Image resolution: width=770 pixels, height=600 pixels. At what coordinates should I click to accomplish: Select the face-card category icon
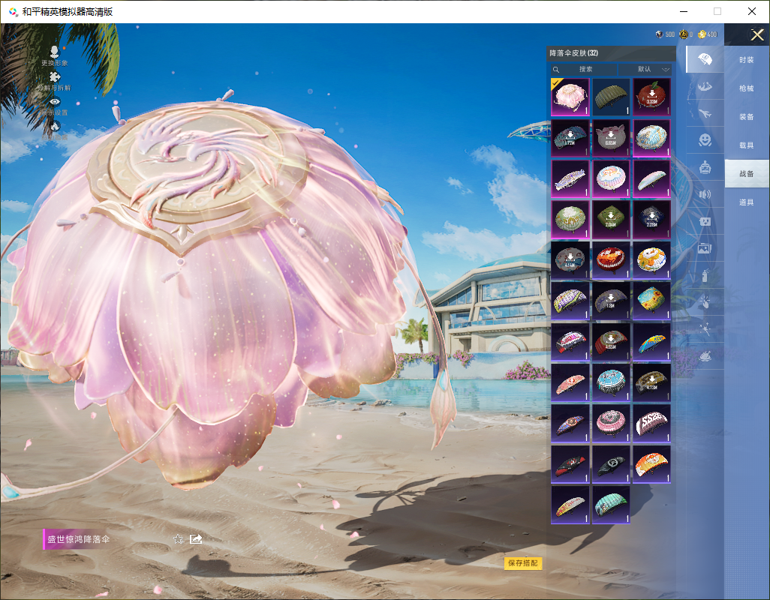[705, 221]
